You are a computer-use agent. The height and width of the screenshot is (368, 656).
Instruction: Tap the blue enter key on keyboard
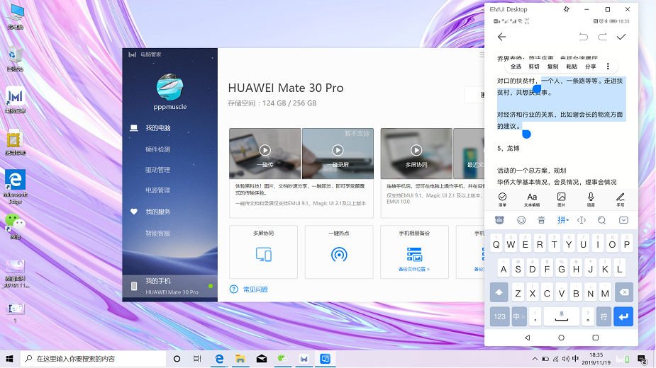pyautogui.click(x=623, y=316)
